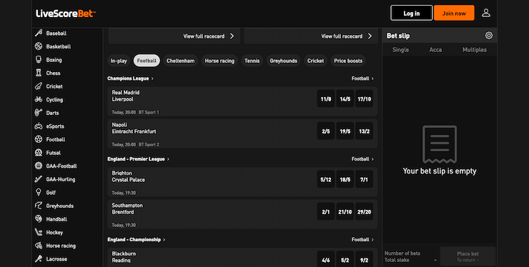Select Liverpool win odds 17/10
Image resolution: width=529 pixels, height=267 pixels.
pos(365,99)
